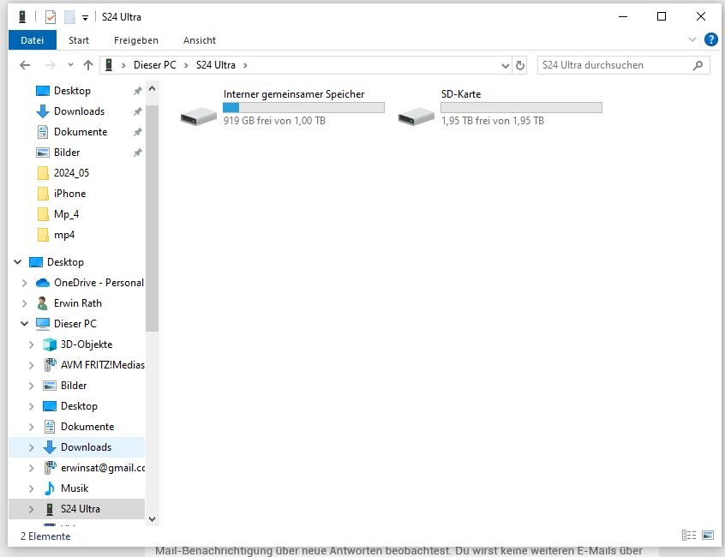Image resolution: width=725 pixels, height=557 pixels.
Task: Expand the Erwin Rath user node
Action: coord(25,303)
